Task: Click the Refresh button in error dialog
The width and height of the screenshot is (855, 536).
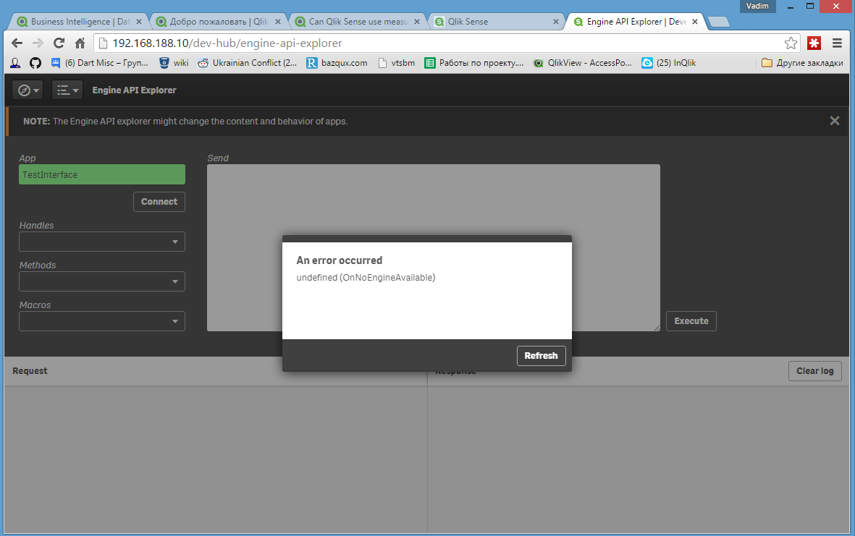Action: click(541, 355)
